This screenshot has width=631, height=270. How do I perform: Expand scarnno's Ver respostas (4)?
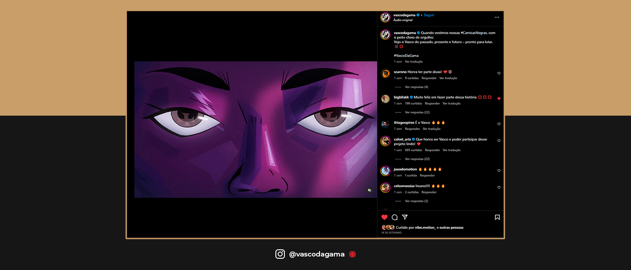point(416,87)
